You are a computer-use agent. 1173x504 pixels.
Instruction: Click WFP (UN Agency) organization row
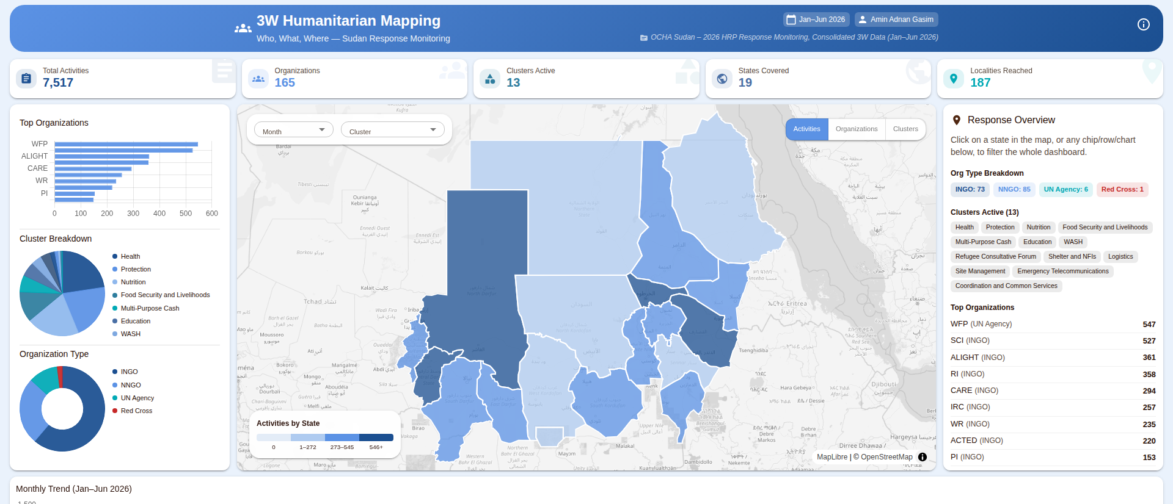pyautogui.click(x=1053, y=324)
